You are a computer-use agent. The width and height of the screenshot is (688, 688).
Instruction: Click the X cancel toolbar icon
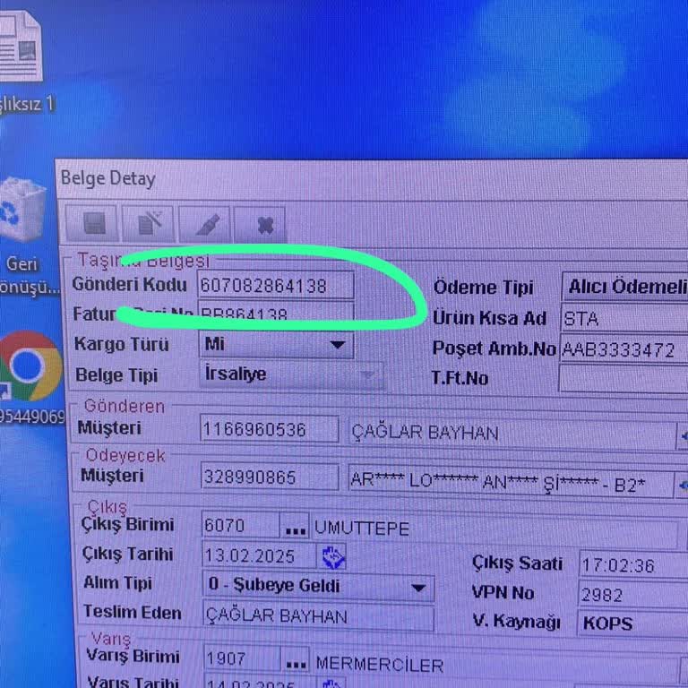coord(260,225)
